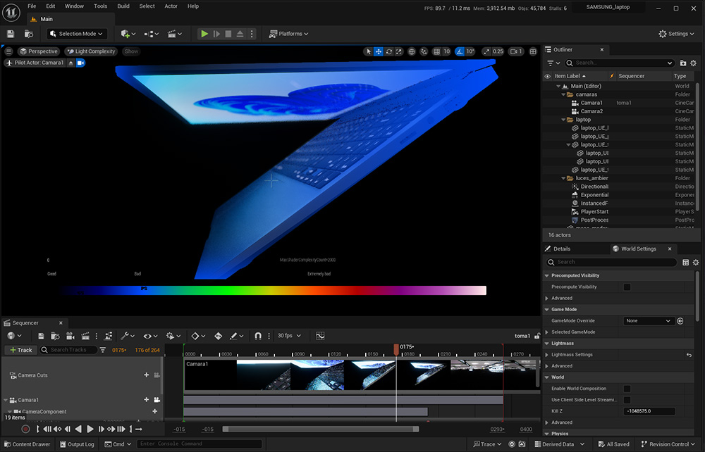Enable the Precompute Visibility checkbox
Screen dimensions: 705x452
[627, 287]
